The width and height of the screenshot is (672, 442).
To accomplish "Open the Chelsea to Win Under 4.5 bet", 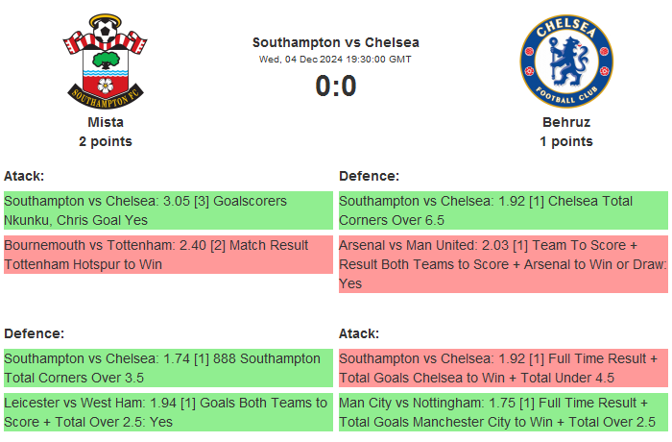I will [502, 368].
